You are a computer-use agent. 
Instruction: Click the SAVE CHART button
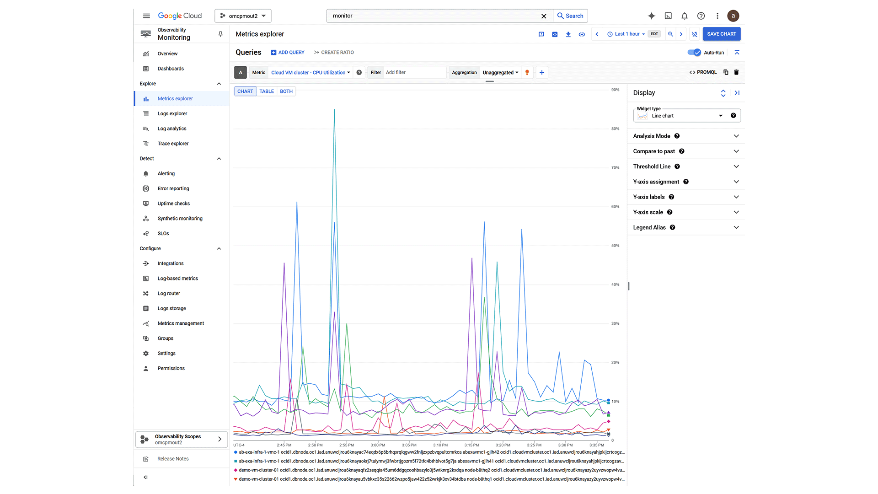722,34
